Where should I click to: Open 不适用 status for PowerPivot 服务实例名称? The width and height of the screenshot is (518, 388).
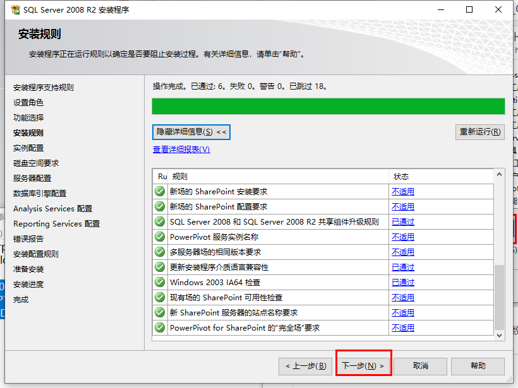[402, 237]
